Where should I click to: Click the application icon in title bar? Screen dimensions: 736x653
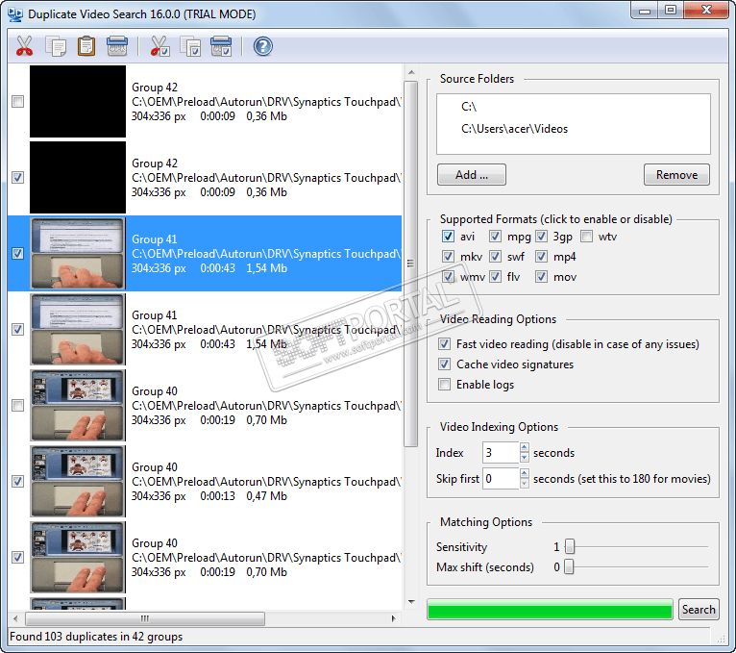click(x=15, y=14)
